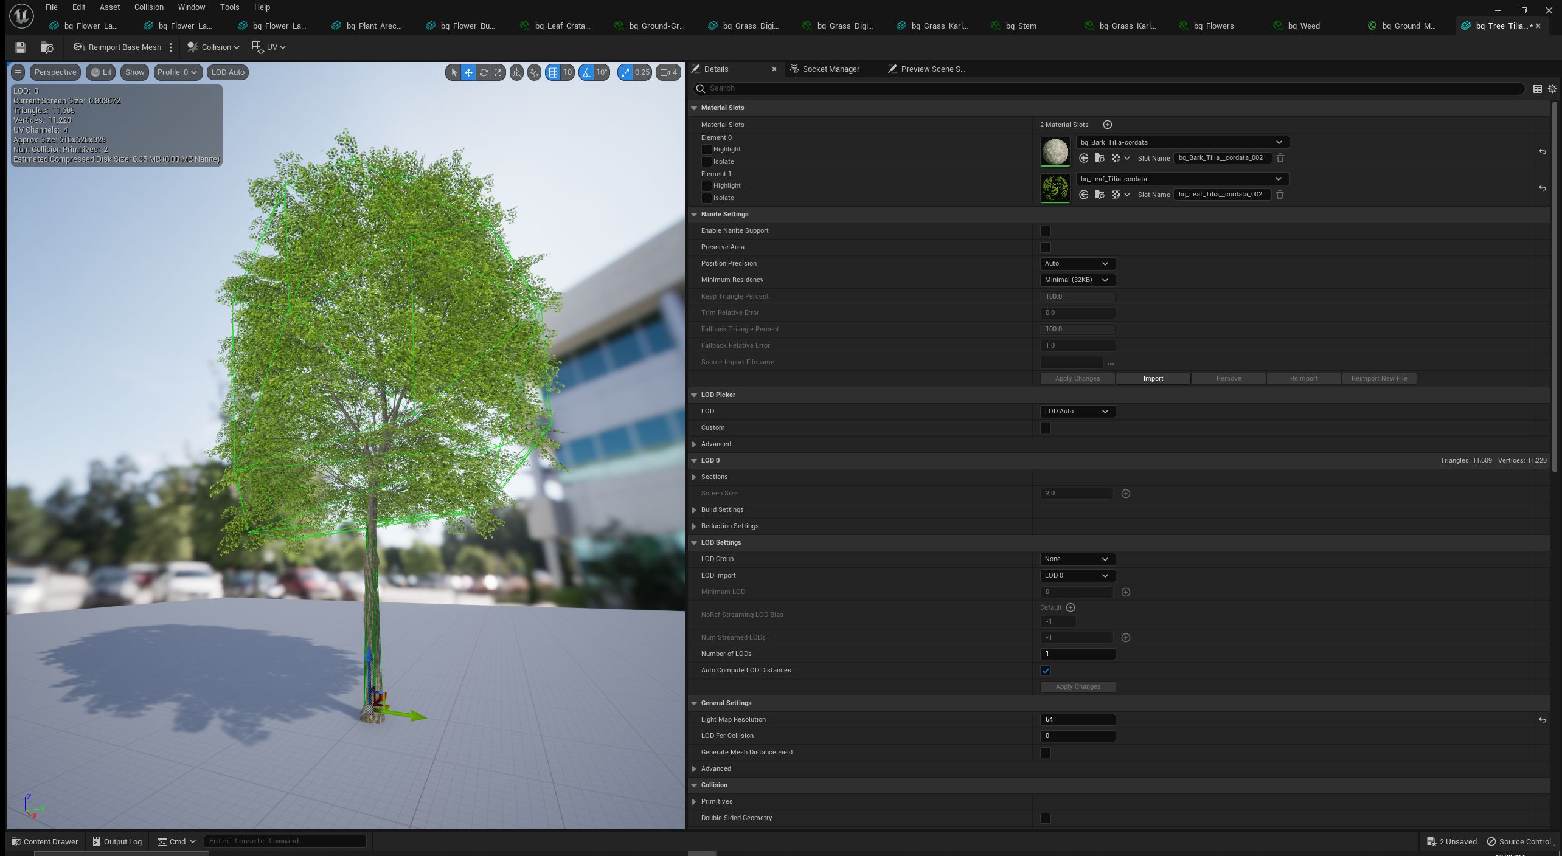The height and width of the screenshot is (856, 1562).
Task: Click the Nanite Import button
Action: point(1153,379)
